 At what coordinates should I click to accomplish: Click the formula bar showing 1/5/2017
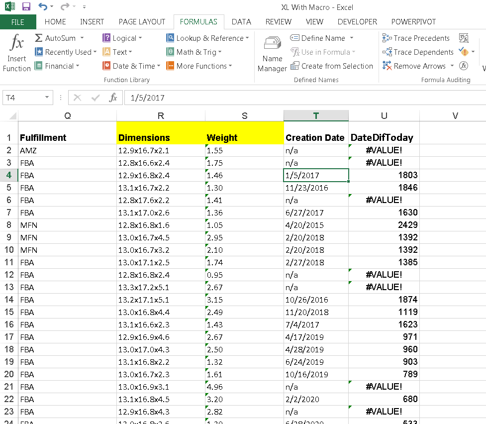pos(305,98)
